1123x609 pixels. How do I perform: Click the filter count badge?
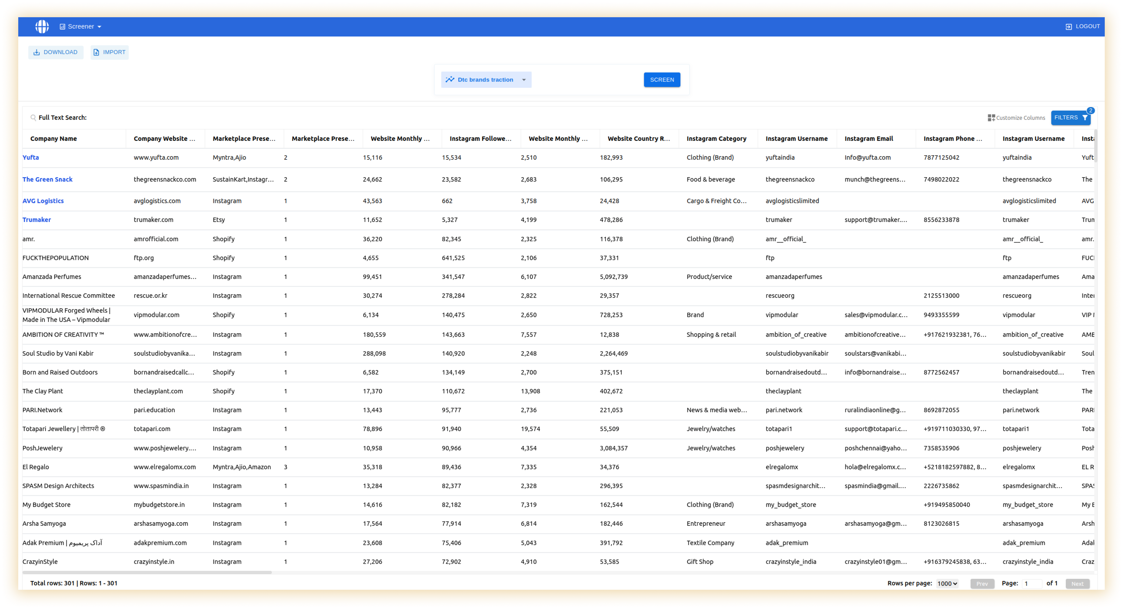[1090, 111]
